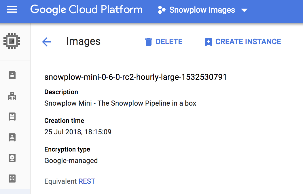The width and height of the screenshot is (303, 194).
Task: Click the trash can icon beside DELETE
Action: point(148,42)
